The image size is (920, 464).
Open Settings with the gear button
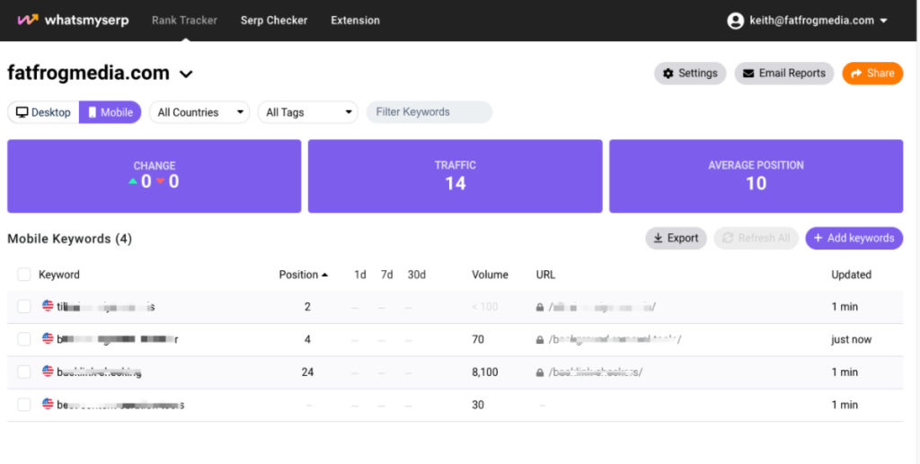[690, 74]
